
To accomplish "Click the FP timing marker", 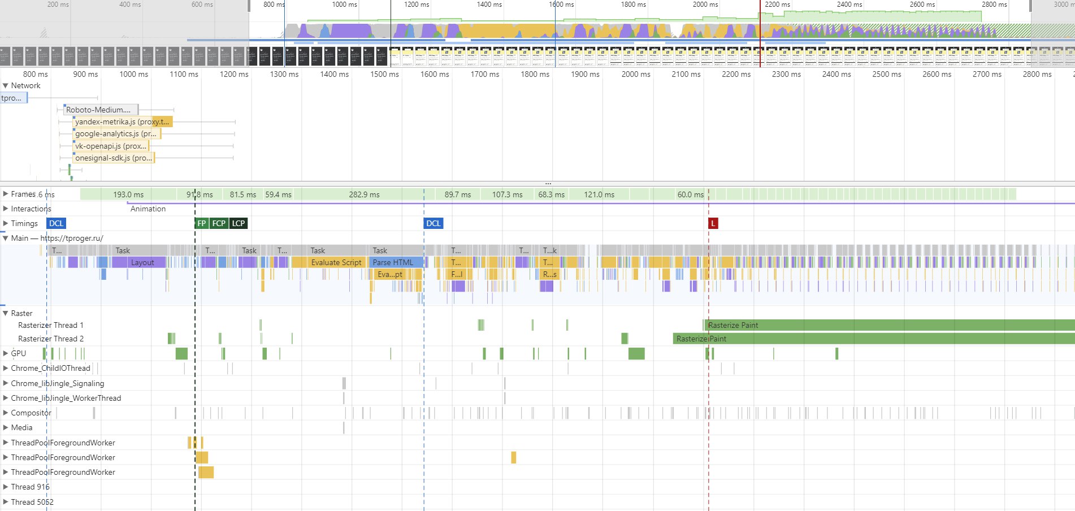I will pyautogui.click(x=201, y=223).
